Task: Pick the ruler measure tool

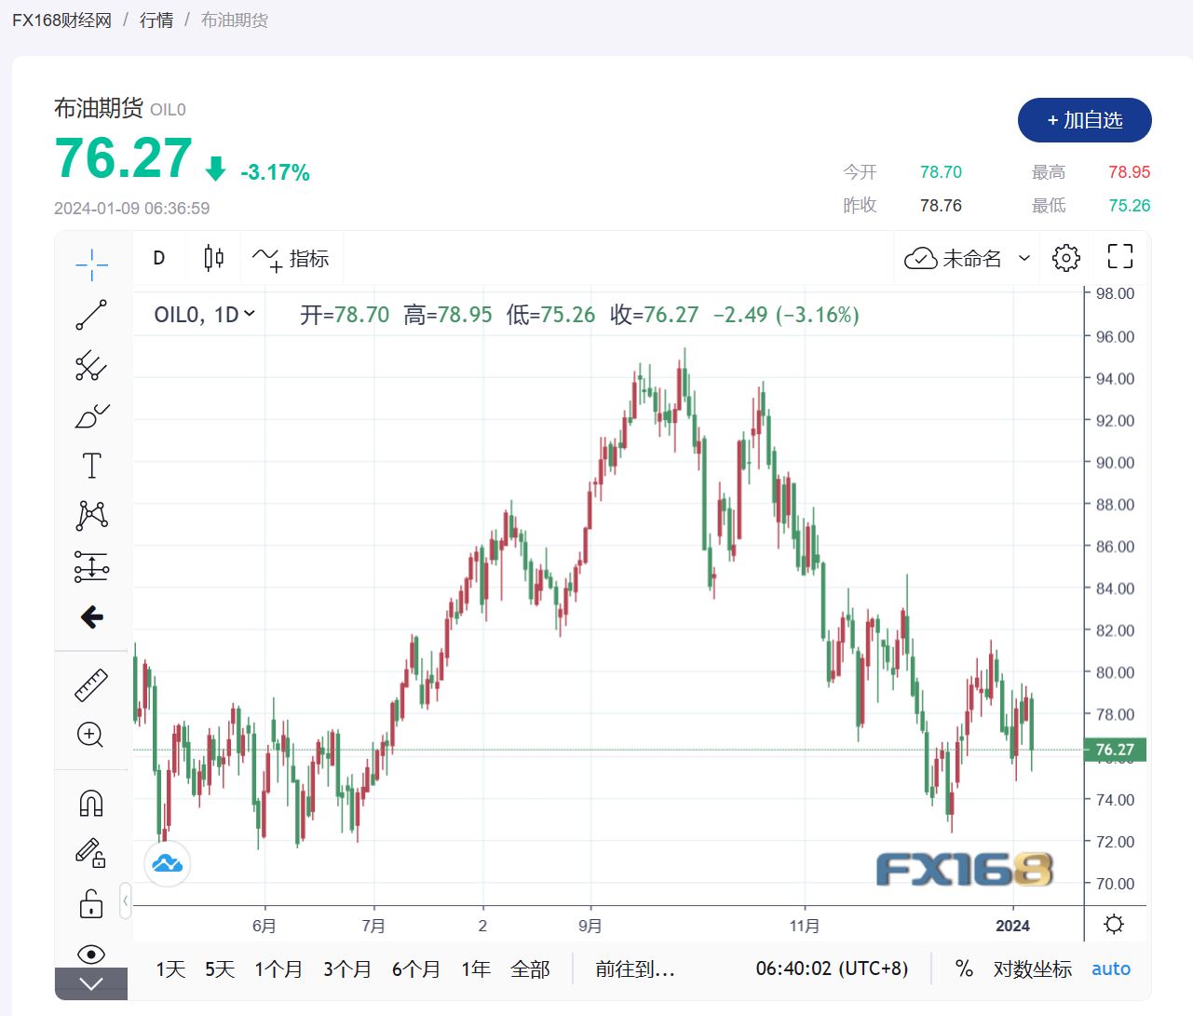Action: [x=91, y=685]
